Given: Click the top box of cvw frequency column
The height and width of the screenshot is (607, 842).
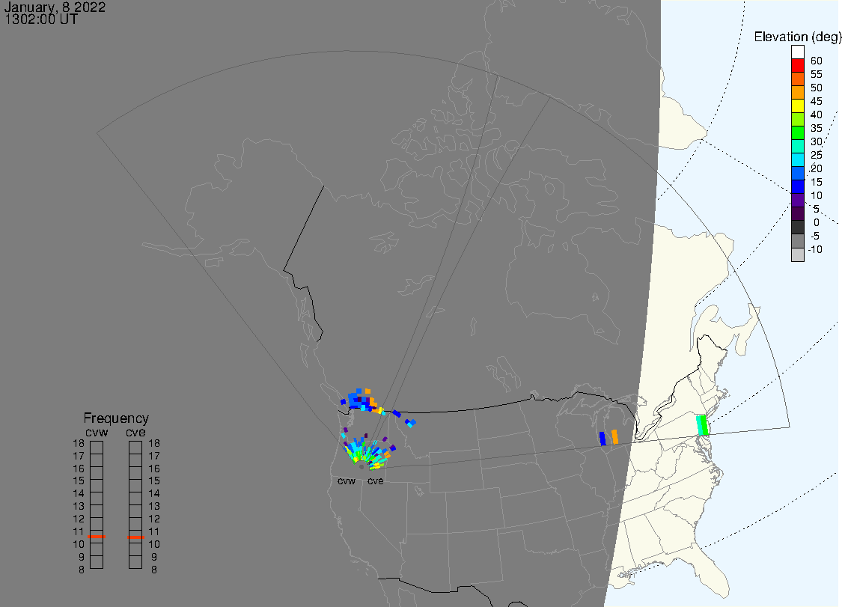Looking at the screenshot, I should pos(97,447).
